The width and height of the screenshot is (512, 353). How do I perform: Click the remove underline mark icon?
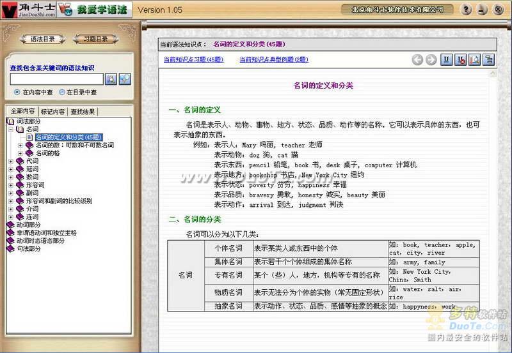461,60
